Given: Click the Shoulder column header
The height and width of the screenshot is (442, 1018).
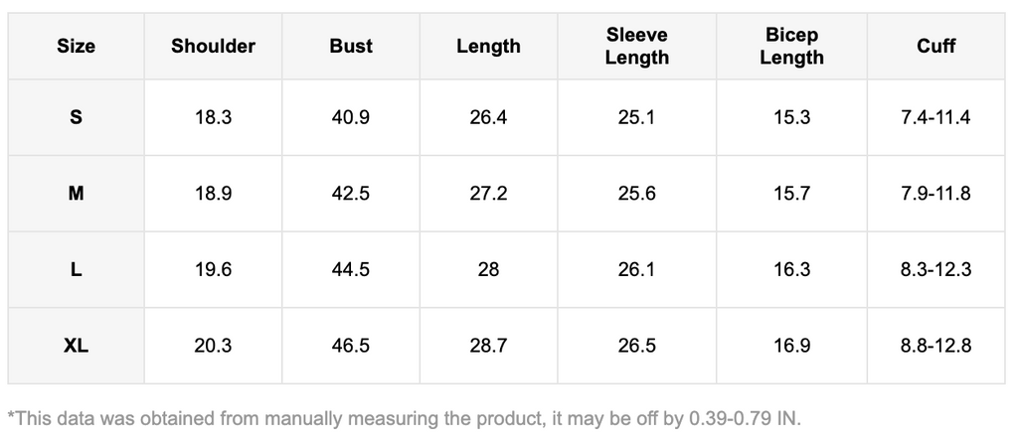Looking at the screenshot, I should point(213,46).
